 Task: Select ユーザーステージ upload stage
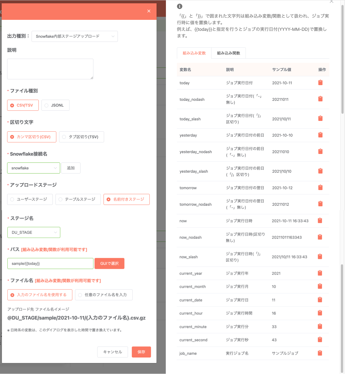(x=30, y=199)
